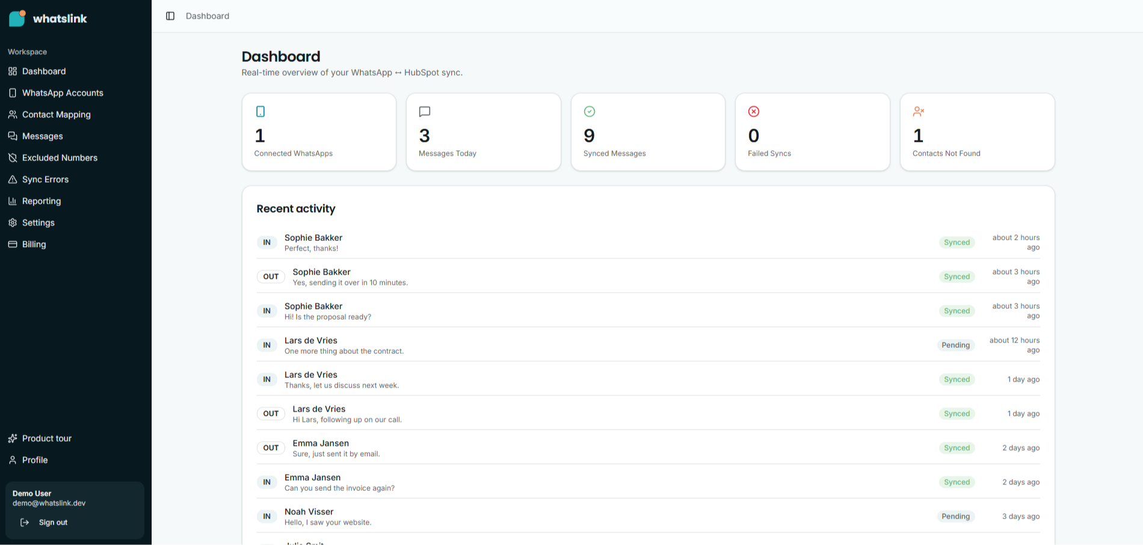Click the 'about 12 hours ago' timestamp
Viewport: 1143px width, 545px height.
point(1014,345)
